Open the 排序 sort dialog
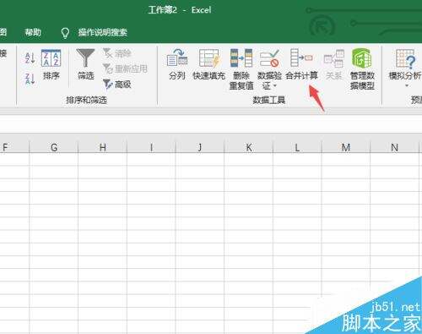This screenshot has height=334, width=422. pos(51,64)
